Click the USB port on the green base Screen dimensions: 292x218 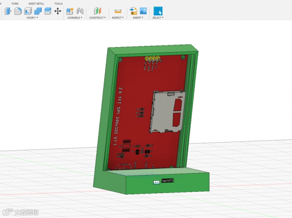pyautogui.click(x=168, y=180)
